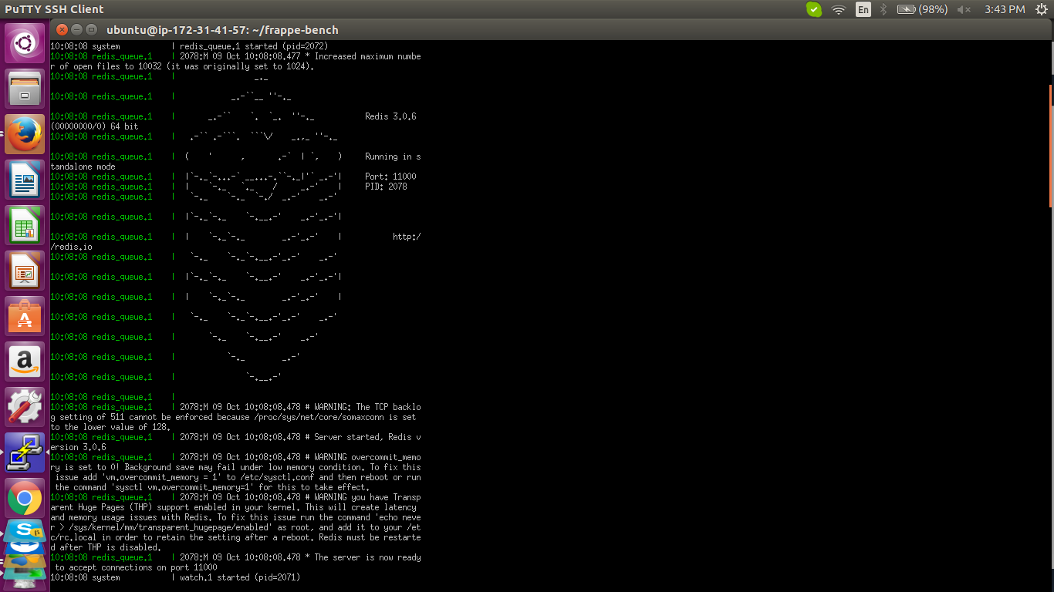Viewport: 1054px width, 592px height.
Task: Click the 'PuTTY SSH Client' top panel title
Action: coord(54,9)
